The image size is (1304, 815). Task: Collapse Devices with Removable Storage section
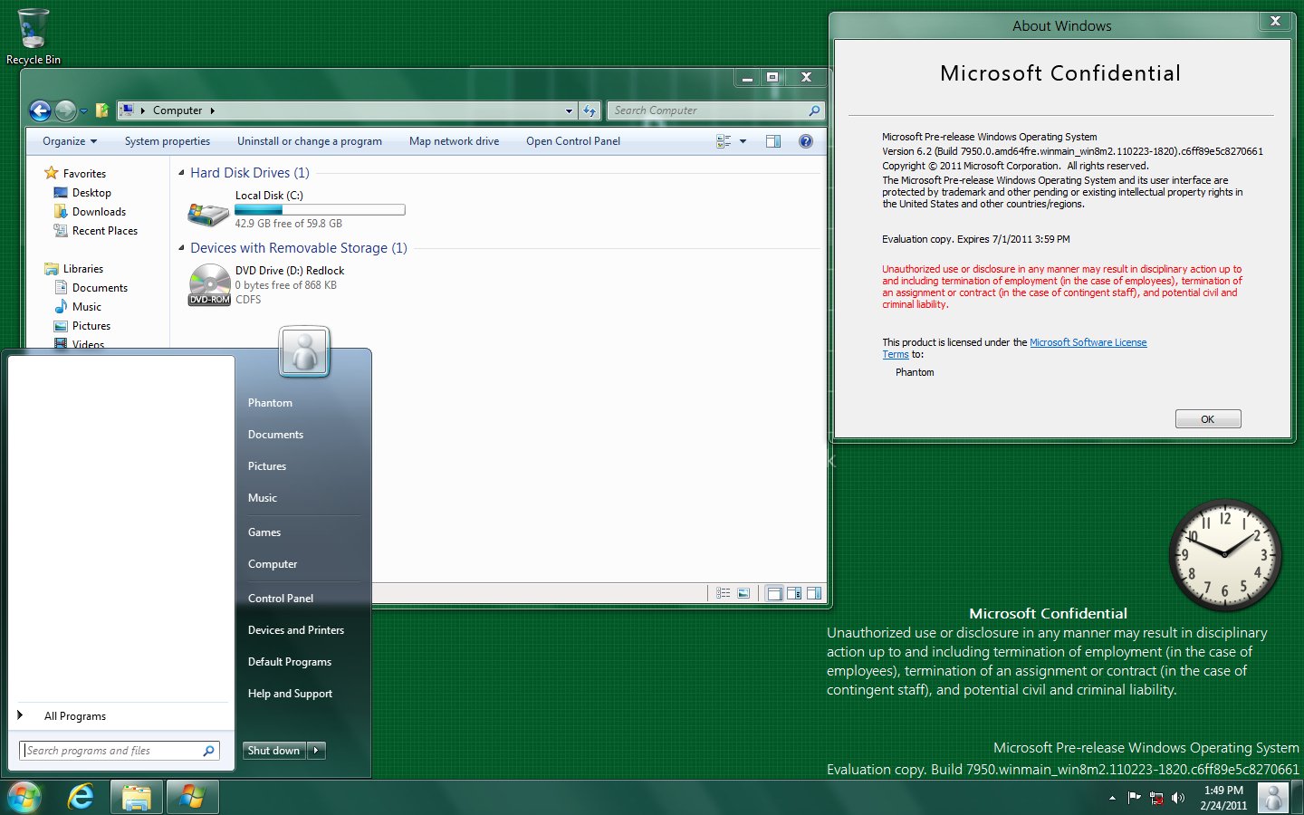coord(179,247)
